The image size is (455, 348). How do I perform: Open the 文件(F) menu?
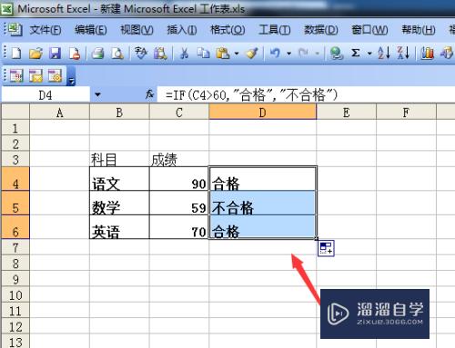(45, 30)
